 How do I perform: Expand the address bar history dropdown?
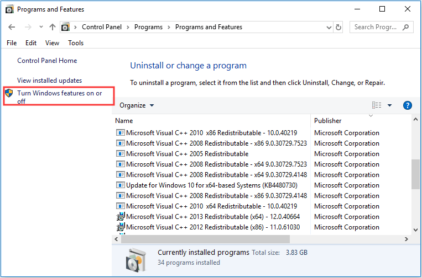pyautogui.click(x=329, y=28)
